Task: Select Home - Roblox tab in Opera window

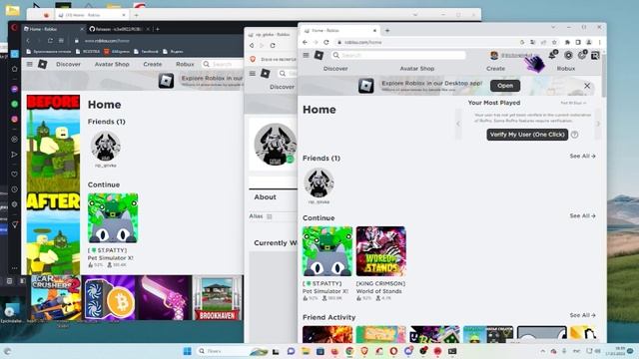Action: (53, 29)
